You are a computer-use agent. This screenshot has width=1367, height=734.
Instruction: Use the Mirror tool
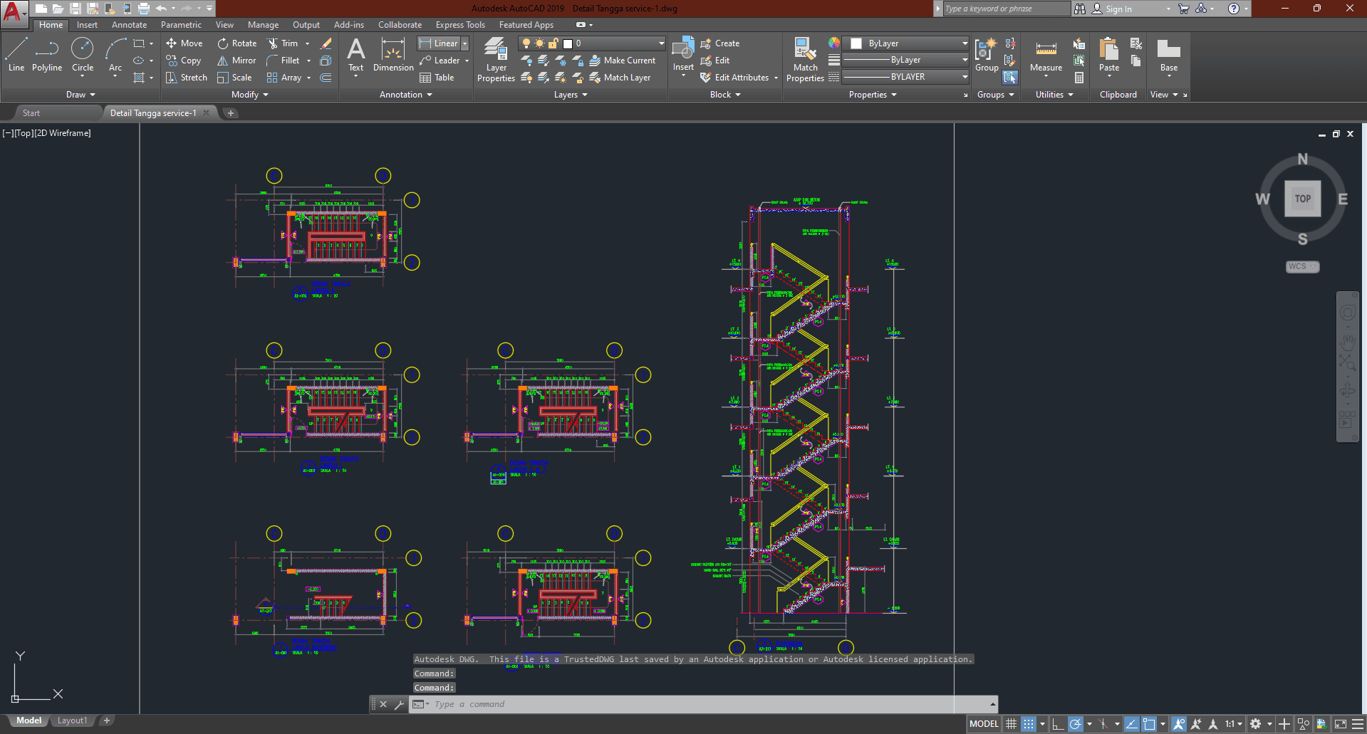[236, 61]
